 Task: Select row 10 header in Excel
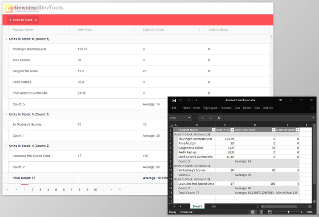tap(171, 170)
